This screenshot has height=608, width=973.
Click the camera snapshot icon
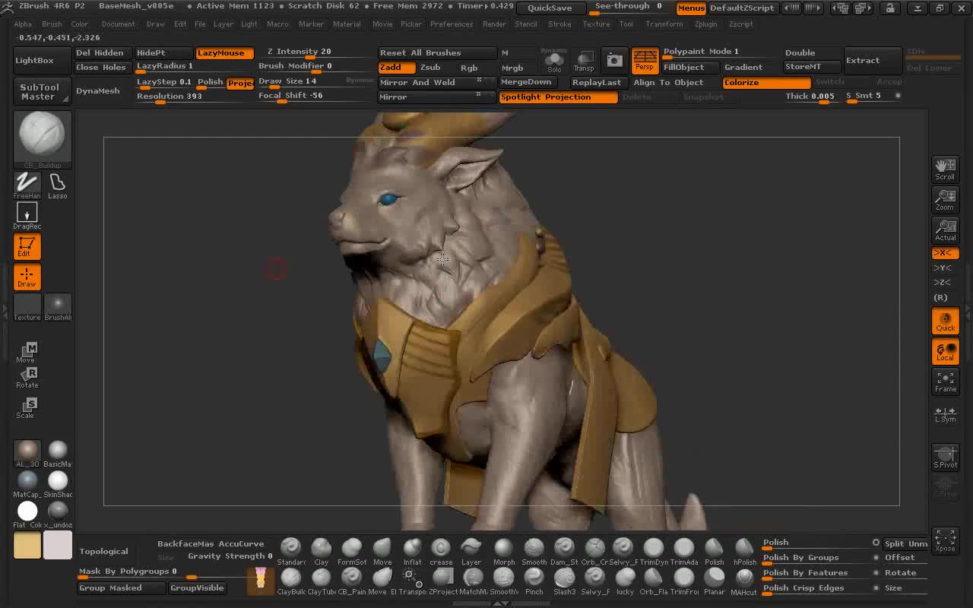(614, 61)
